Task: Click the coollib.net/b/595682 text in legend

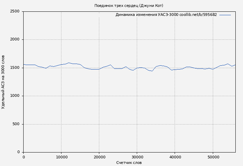Action: click(198, 15)
